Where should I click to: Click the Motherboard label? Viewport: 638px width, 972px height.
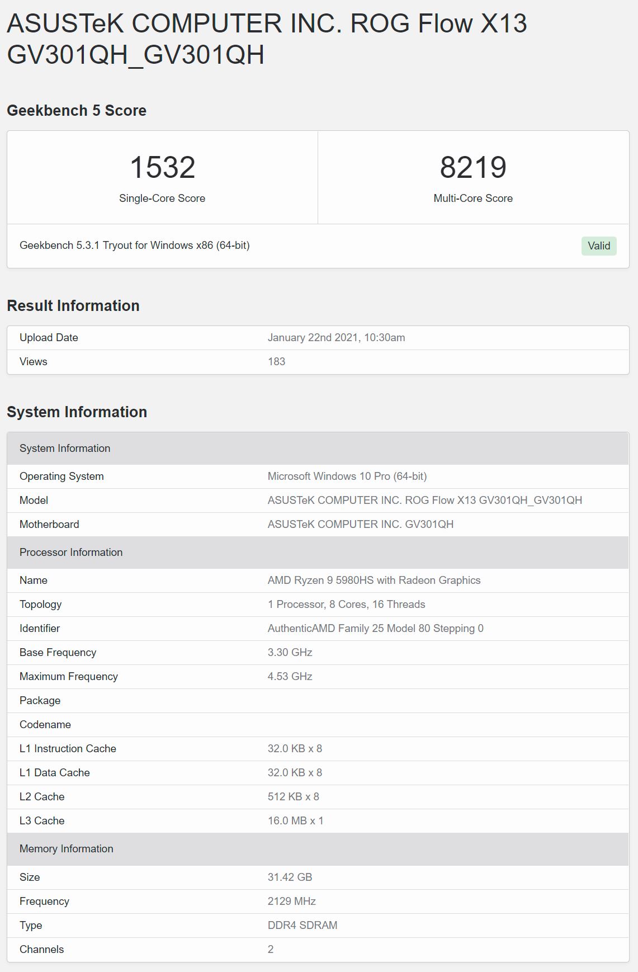(49, 525)
